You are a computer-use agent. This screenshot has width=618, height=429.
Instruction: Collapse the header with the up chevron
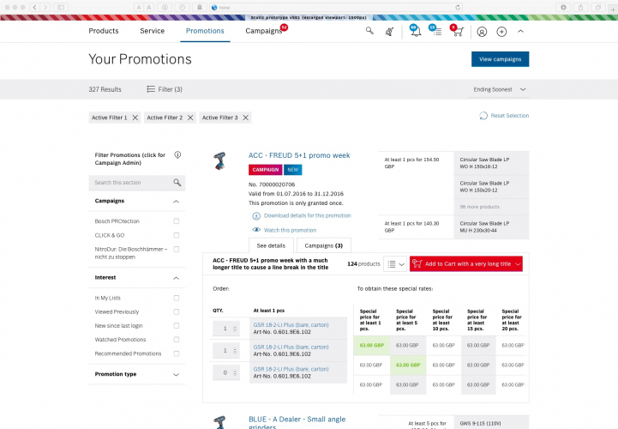point(520,31)
